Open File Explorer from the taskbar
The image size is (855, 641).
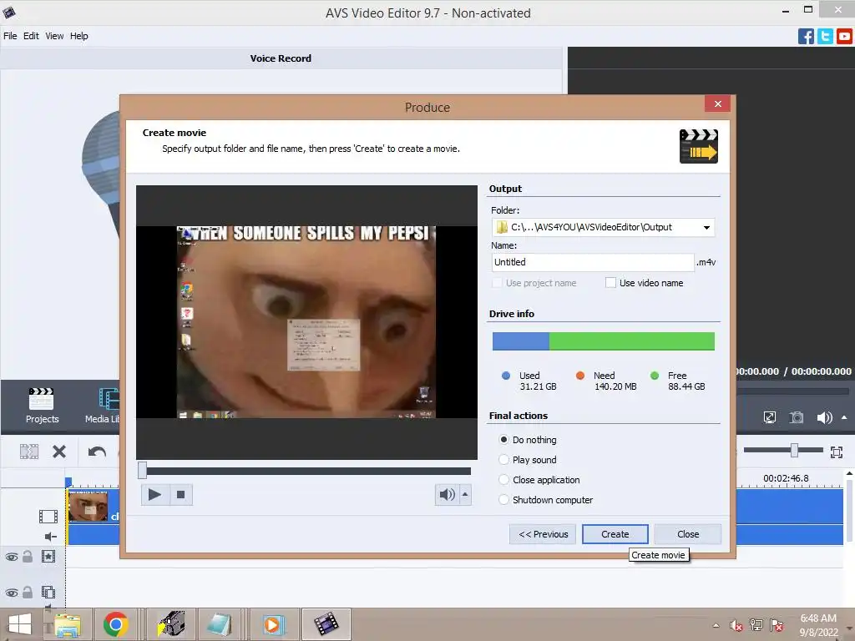[68, 624]
